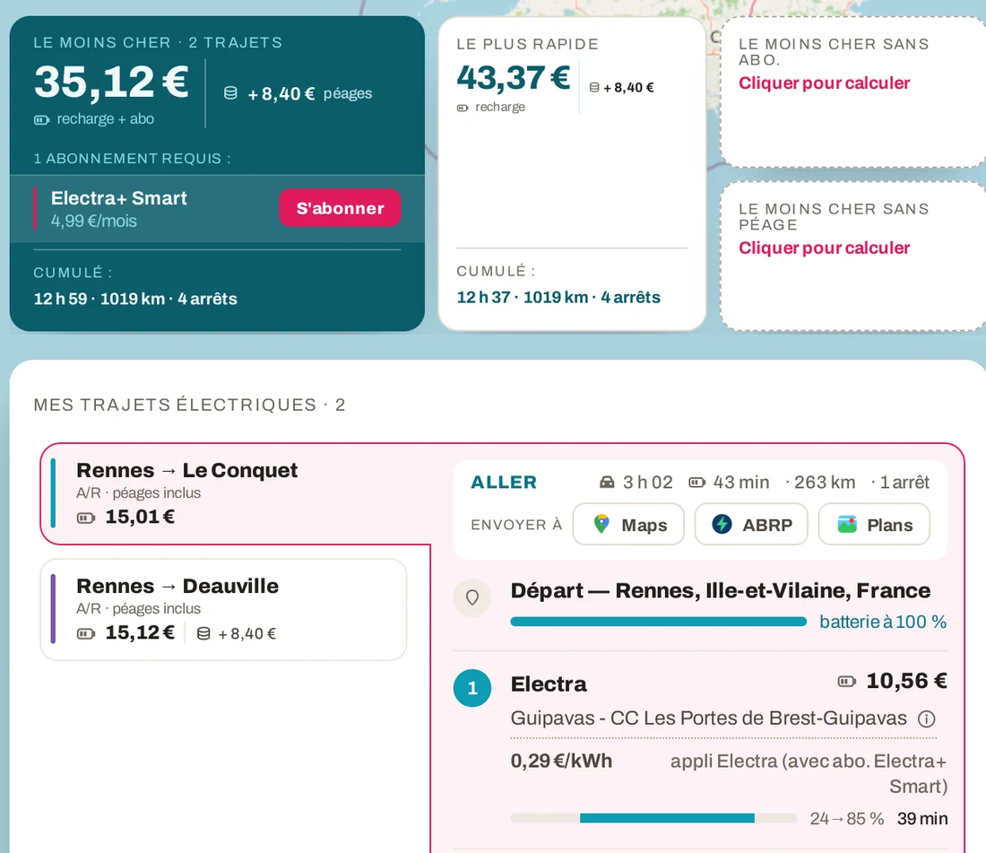Click the 1 arrêt text

point(904,483)
